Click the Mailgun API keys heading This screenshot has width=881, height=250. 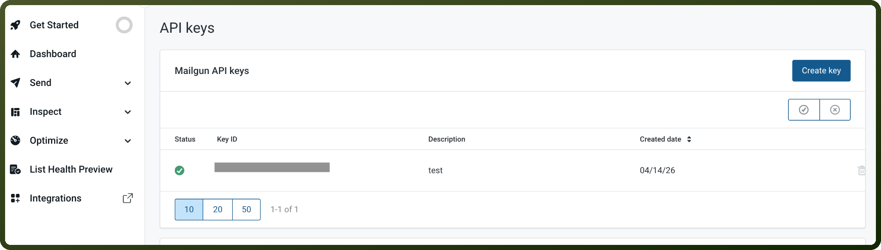pyautogui.click(x=212, y=71)
